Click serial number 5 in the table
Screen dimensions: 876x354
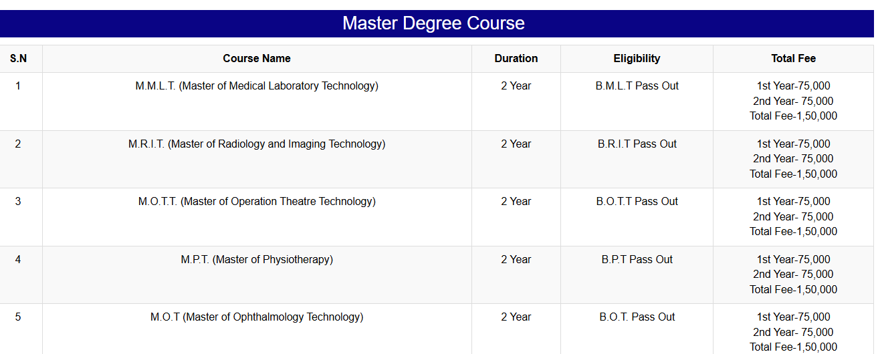pyautogui.click(x=18, y=317)
